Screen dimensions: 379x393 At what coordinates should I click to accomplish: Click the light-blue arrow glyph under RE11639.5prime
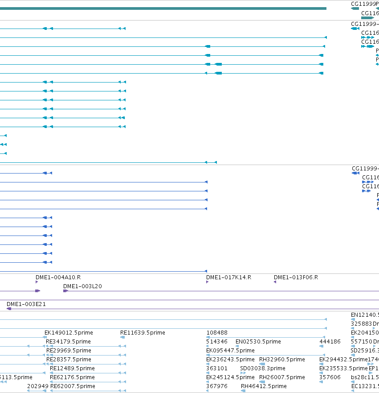click(122, 337)
